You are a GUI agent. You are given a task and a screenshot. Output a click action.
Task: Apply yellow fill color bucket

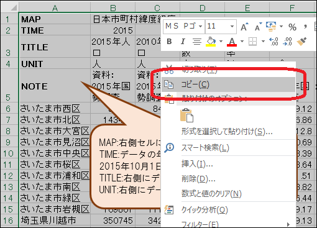click(x=211, y=42)
